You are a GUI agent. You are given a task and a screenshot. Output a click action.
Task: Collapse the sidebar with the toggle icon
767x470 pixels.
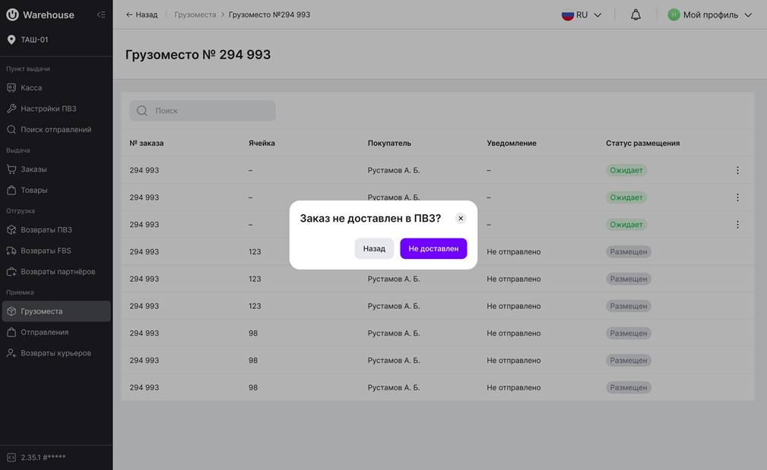pos(101,14)
